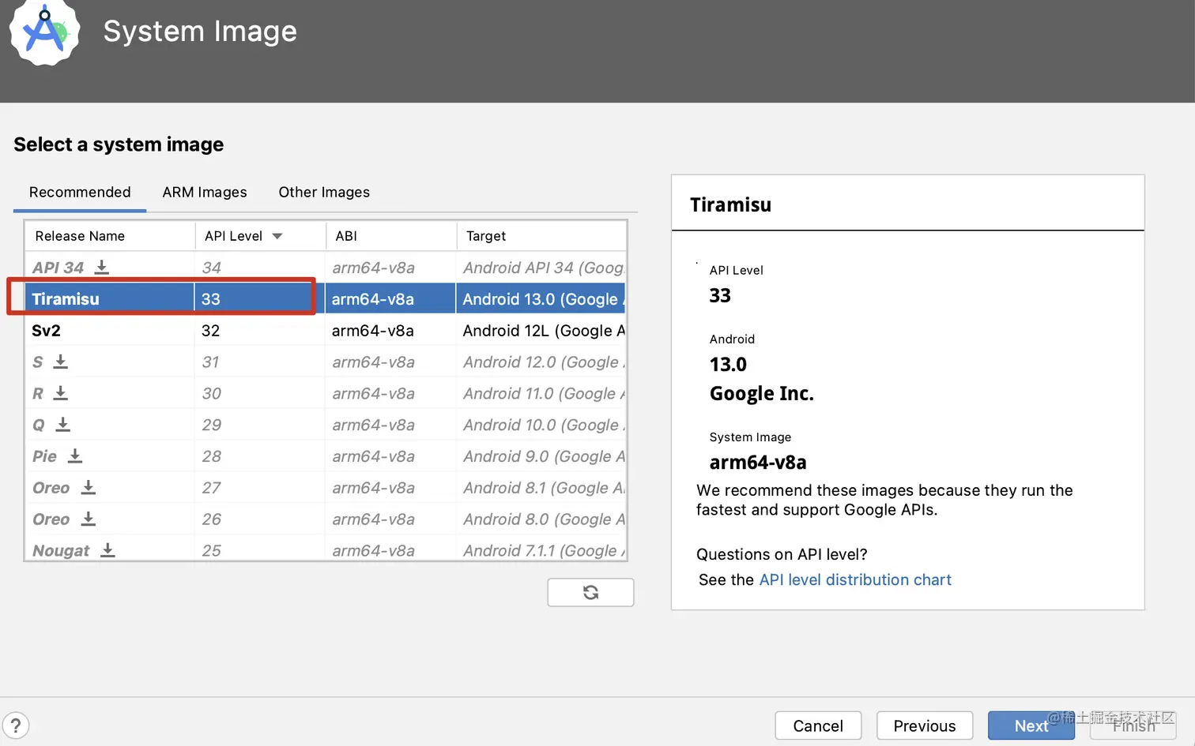This screenshot has width=1195, height=746.
Task: Click download icon next to S release
Action: (61, 362)
